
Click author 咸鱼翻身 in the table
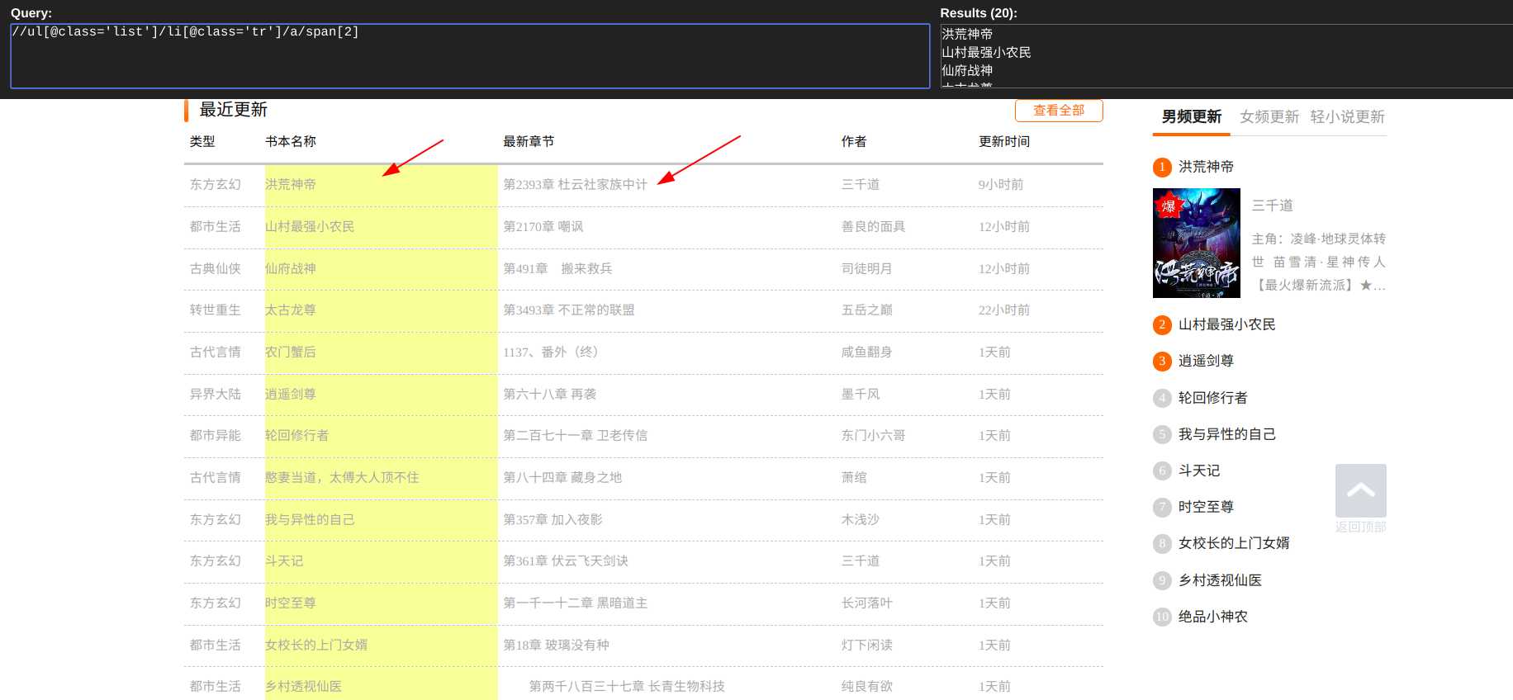pyautogui.click(x=866, y=352)
